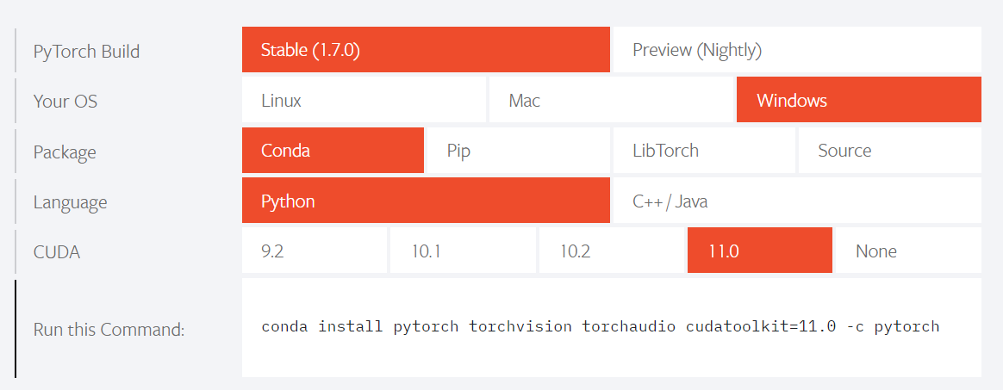Select Python language
This screenshot has width=1003, height=390.
pyautogui.click(x=426, y=200)
